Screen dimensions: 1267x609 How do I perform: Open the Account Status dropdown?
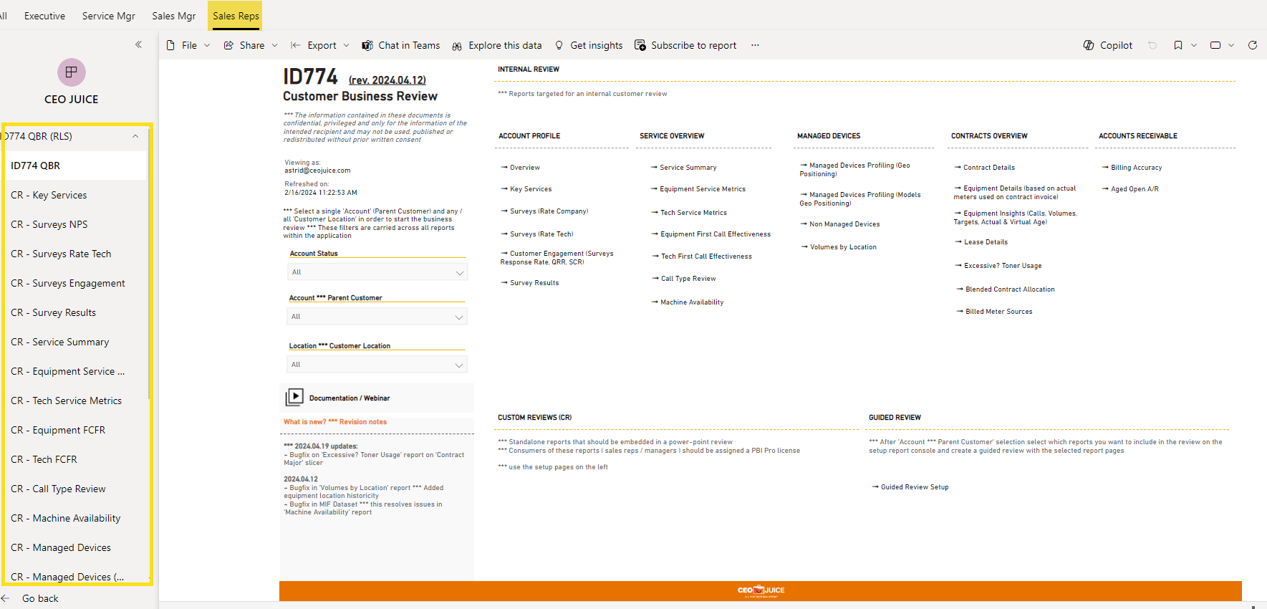click(377, 272)
